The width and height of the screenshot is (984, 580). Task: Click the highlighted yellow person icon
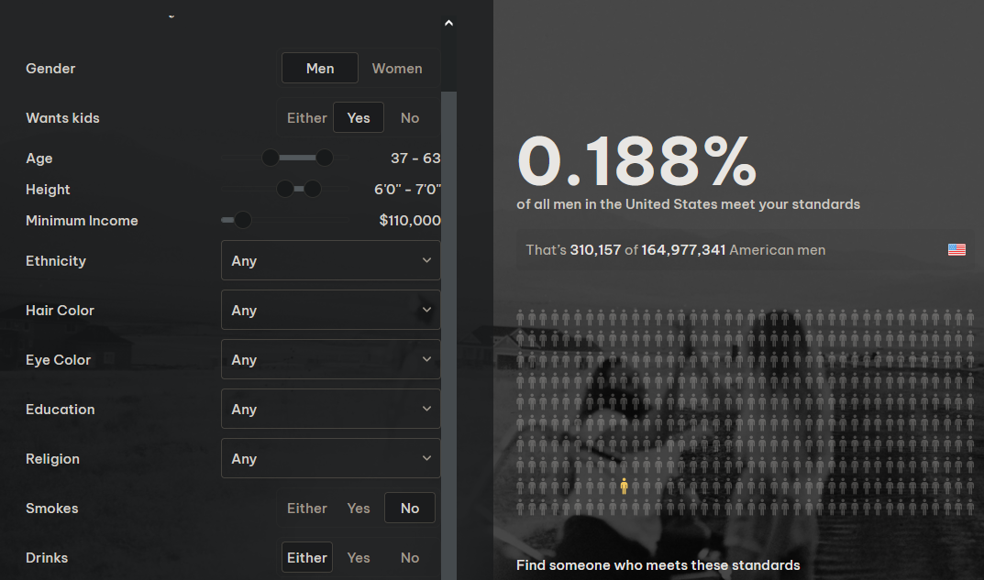[x=624, y=486]
